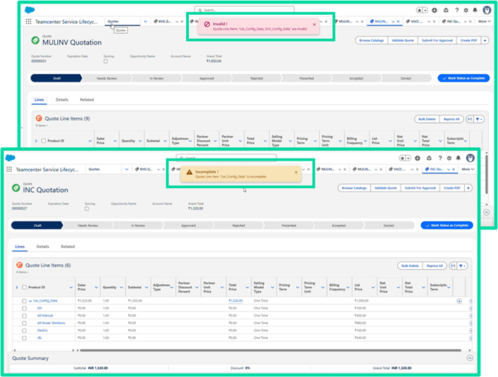This screenshot has width=498, height=377.
Task: Open user avatar in INC Quotation window
Action: (x=470, y=158)
